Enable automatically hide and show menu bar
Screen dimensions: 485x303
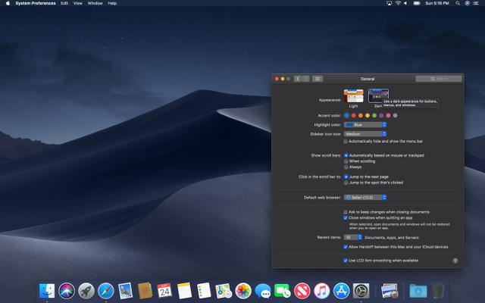click(346, 142)
